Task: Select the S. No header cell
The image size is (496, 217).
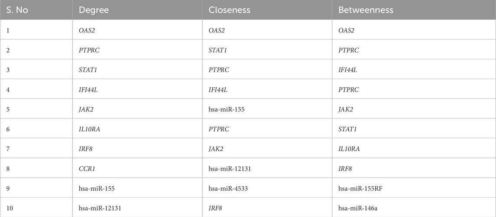Action: point(16,10)
